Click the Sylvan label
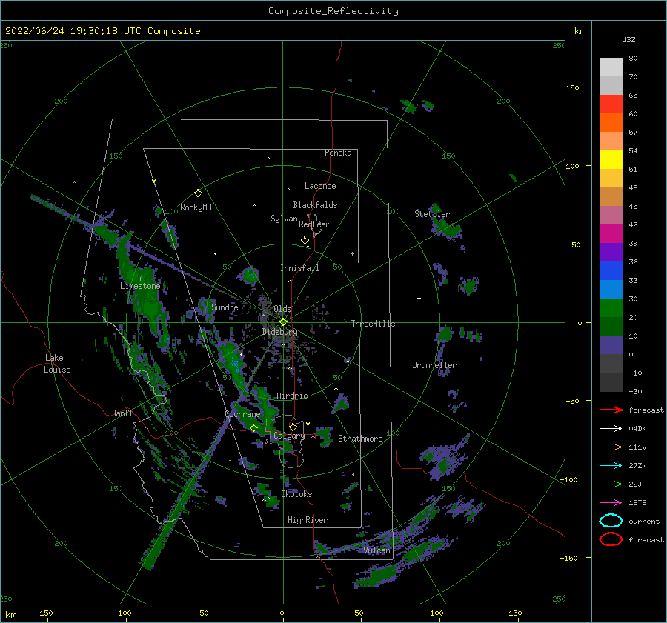Image resolution: width=667 pixels, height=623 pixels. pyautogui.click(x=284, y=219)
